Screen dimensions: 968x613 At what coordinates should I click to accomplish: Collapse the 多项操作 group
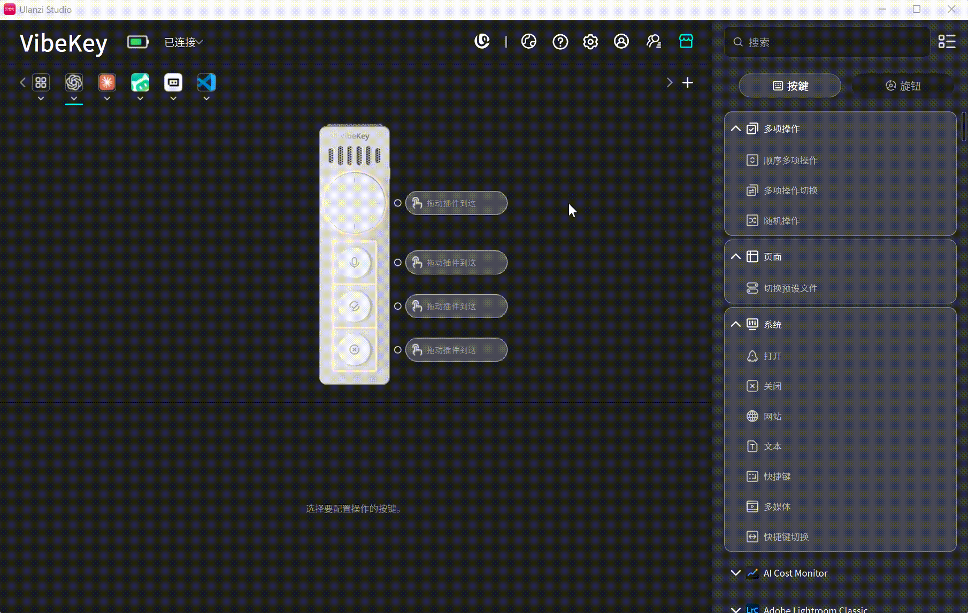(736, 128)
